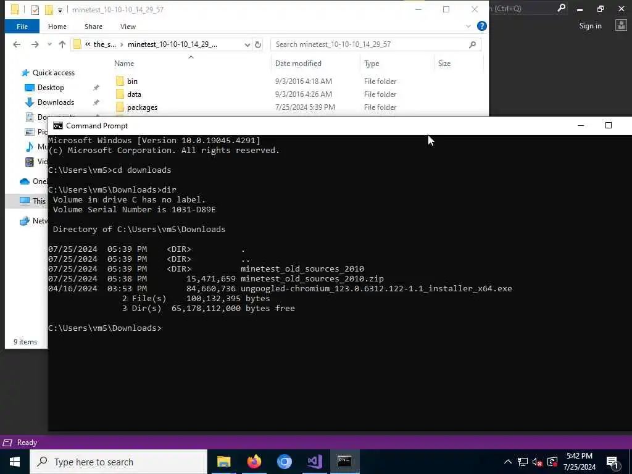Click the New folder icon in title bar
The width and height of the screenshot is (632, 474).
pyautogui.click(x=49, y=10)
